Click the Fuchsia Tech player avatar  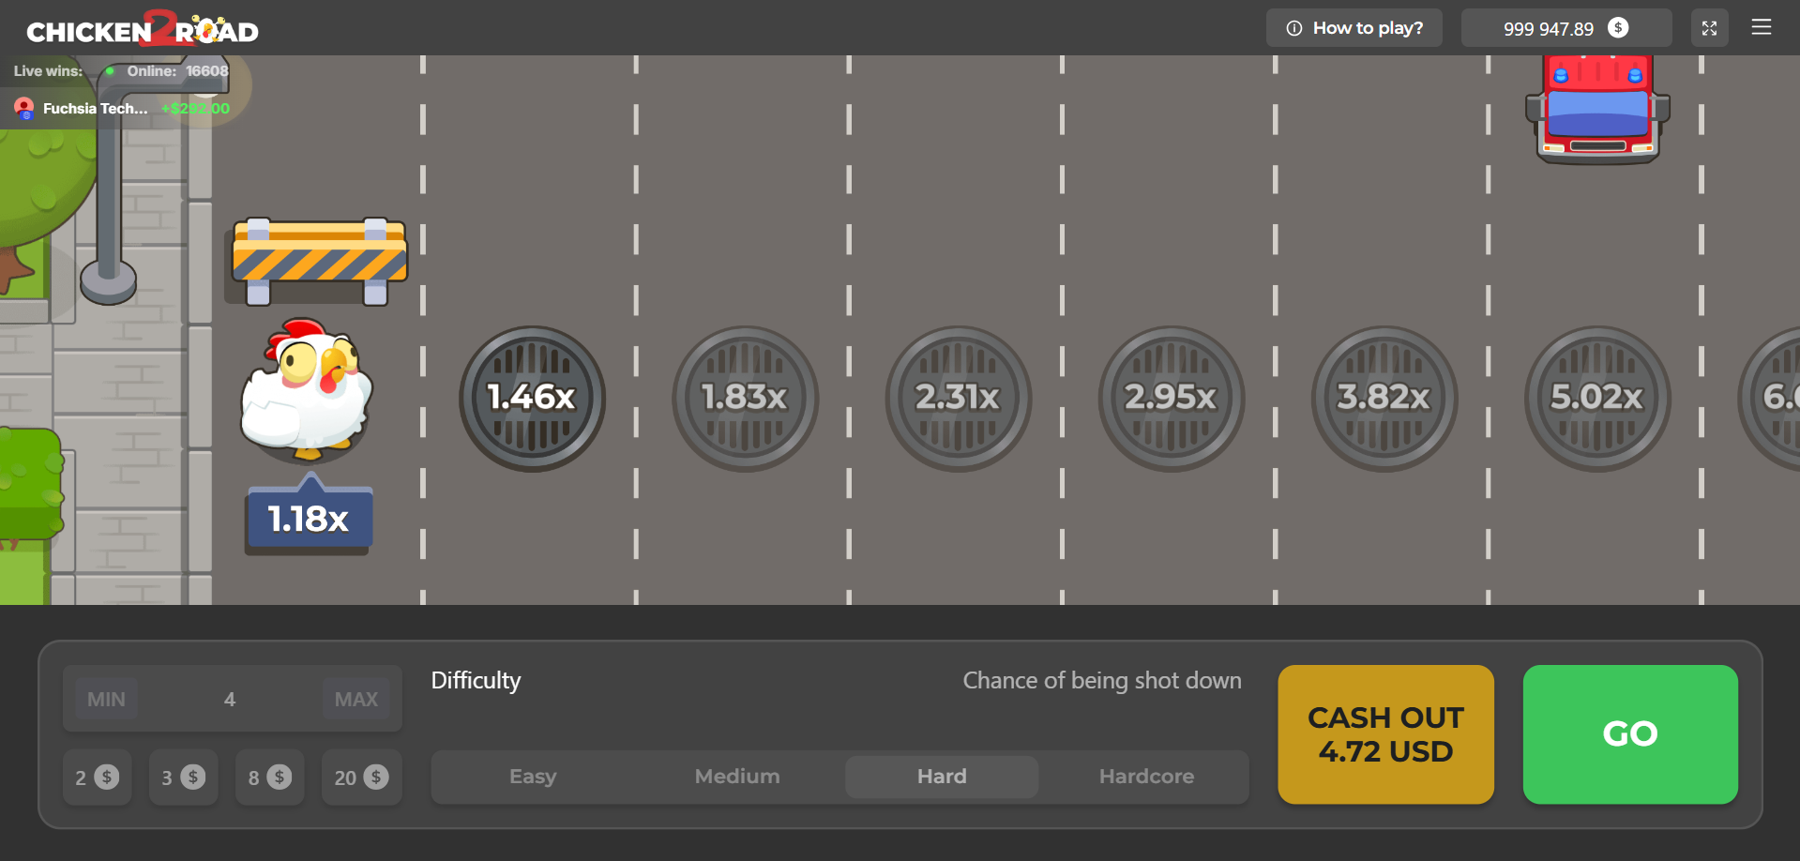pos(24,109)
